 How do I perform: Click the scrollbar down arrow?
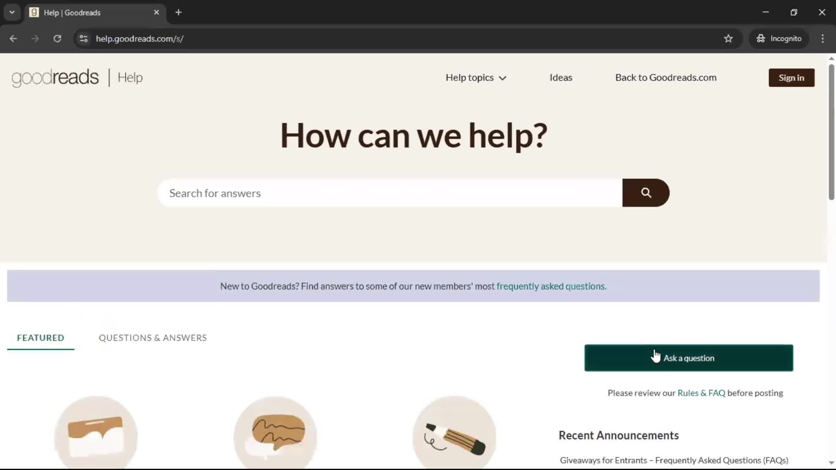(x=831, y=463)
